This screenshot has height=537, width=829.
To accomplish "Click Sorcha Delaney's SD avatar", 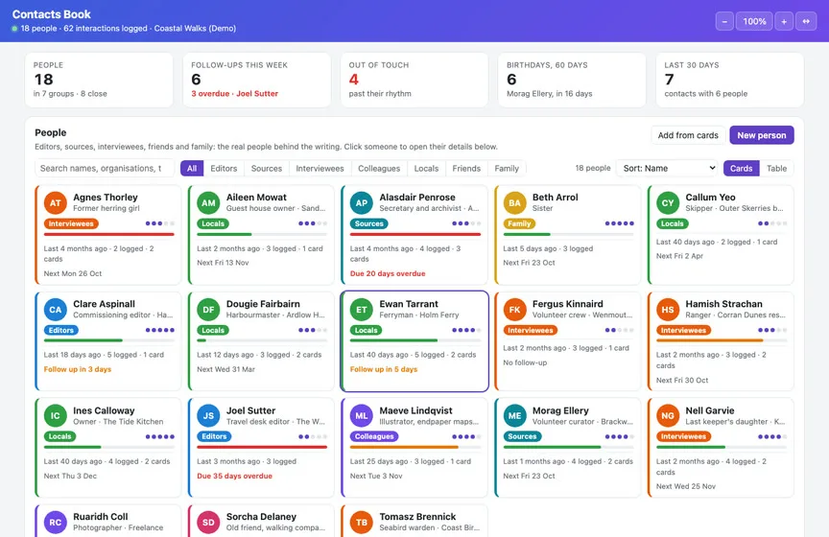I will point(208,523).
